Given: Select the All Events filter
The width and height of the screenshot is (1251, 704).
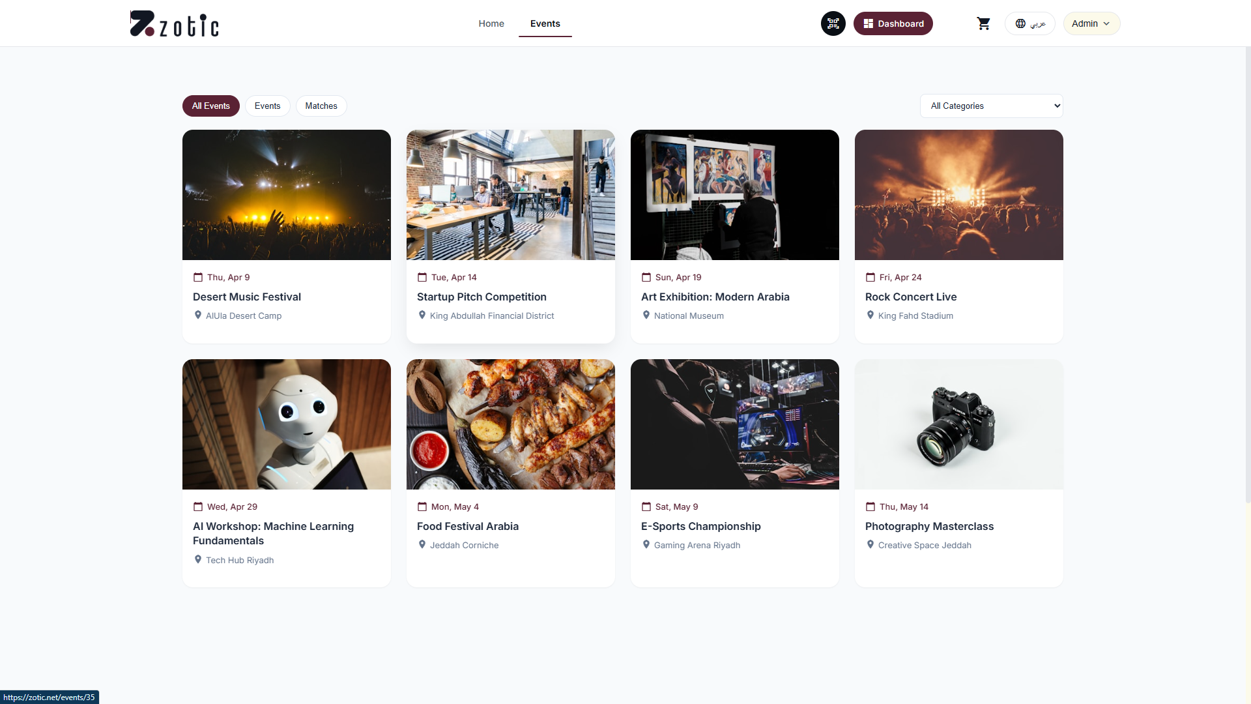Looking at the screenshot, I should click(210, 106).
